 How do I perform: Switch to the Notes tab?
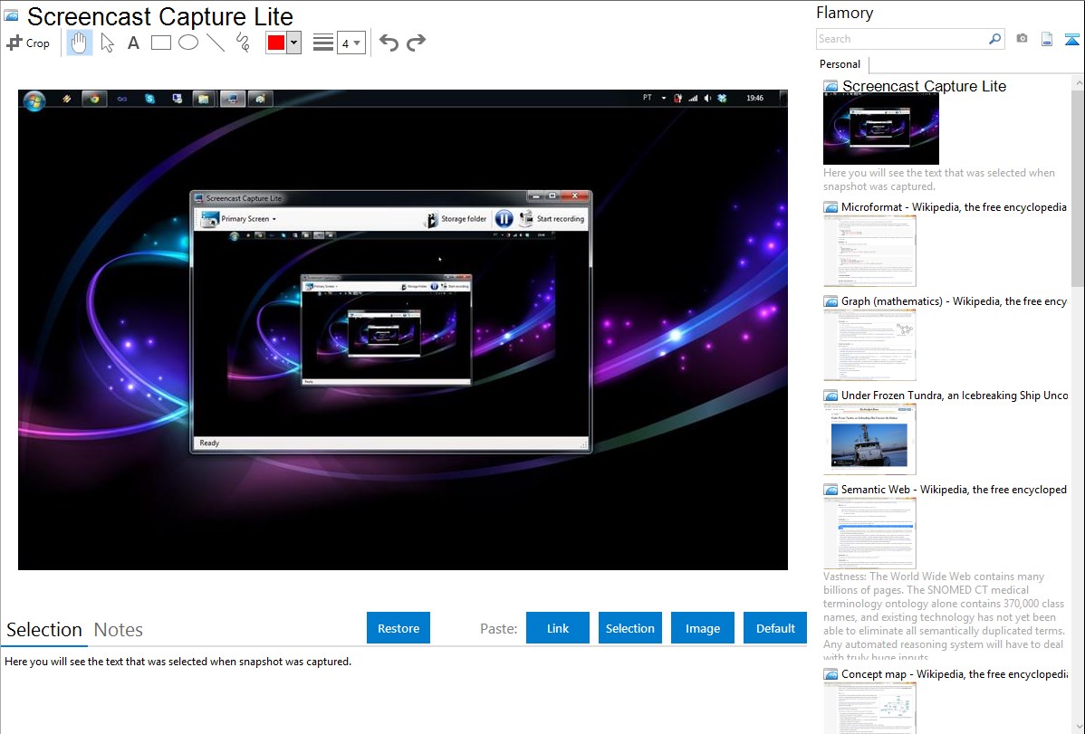coord(119,630)
